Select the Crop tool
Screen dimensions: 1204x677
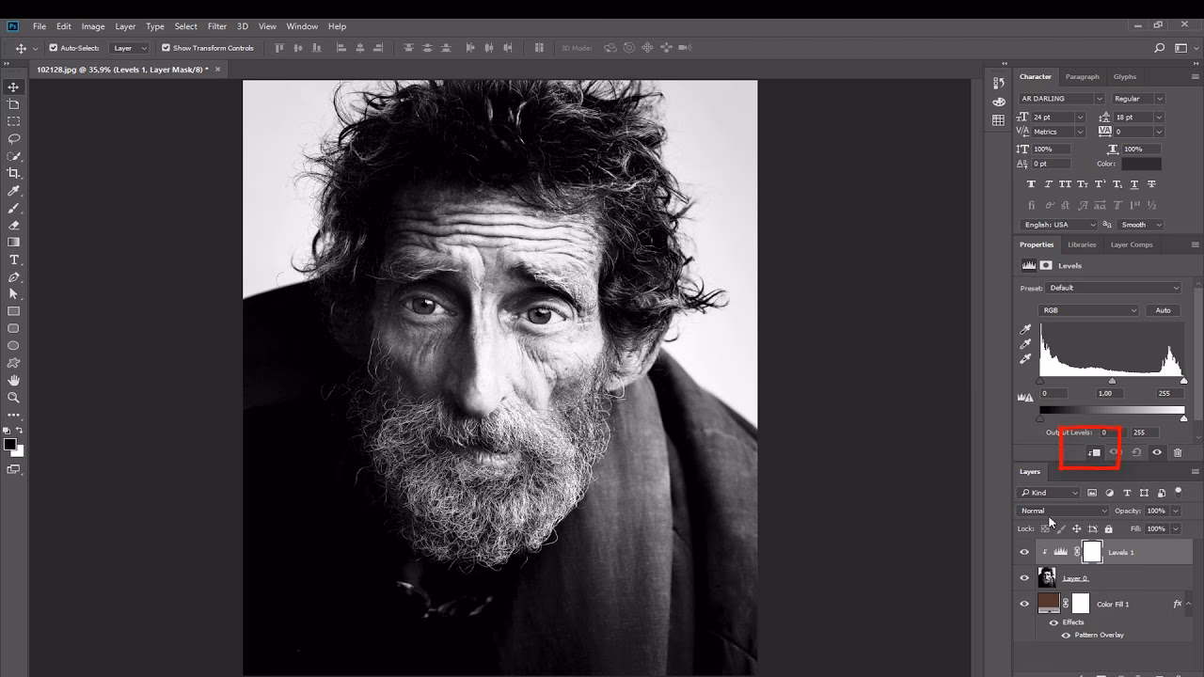pos(13,172)
